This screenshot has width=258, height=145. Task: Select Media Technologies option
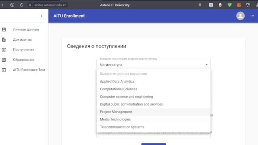153,120
